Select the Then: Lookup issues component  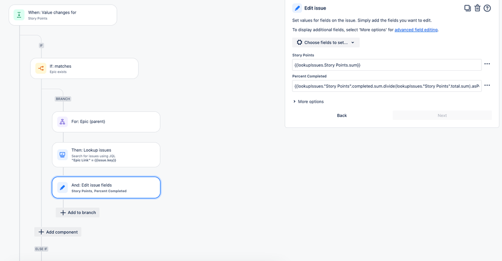point(106,155)
